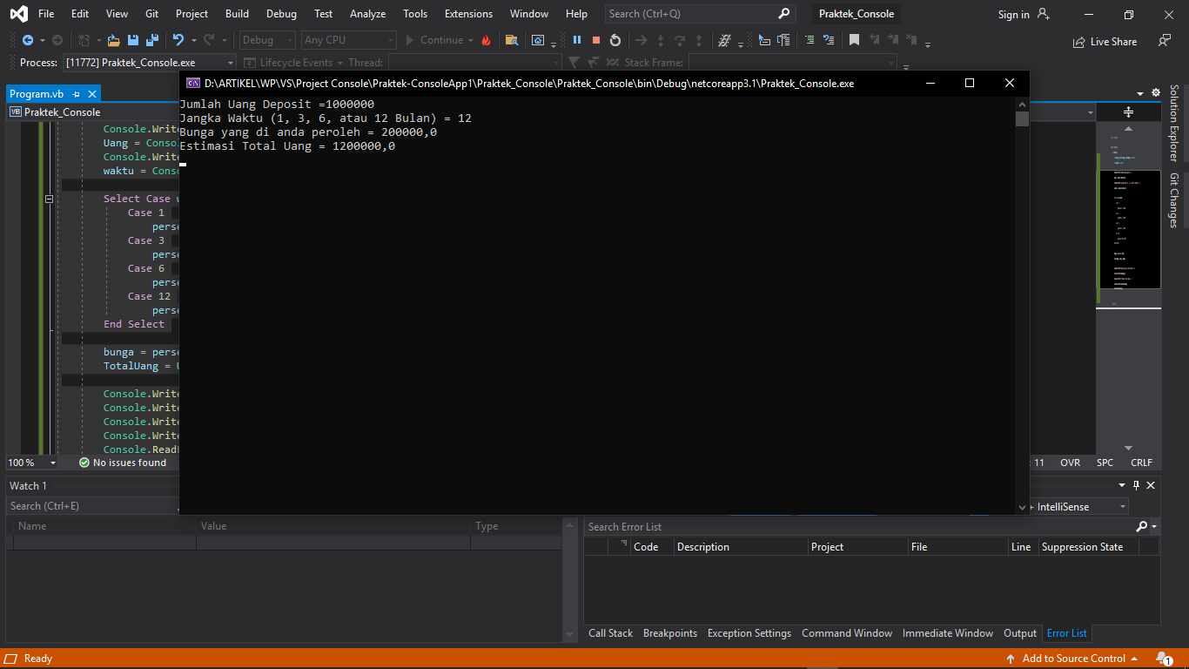Open the Debug configuration dropdown
Image resolution: width=1189 pixels, height=669 pixels.
(268, 40)
